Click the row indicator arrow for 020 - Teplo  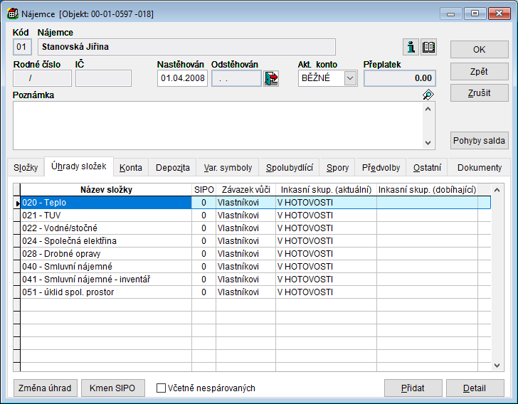pyautogui.click(x=17, y=203)
